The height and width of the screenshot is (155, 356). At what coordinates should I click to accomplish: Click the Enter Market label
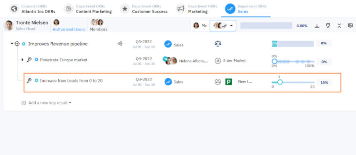(235, 61)
